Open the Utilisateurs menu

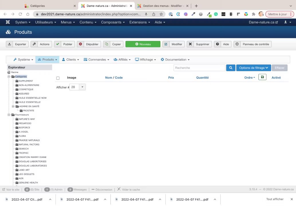point(46,22)
